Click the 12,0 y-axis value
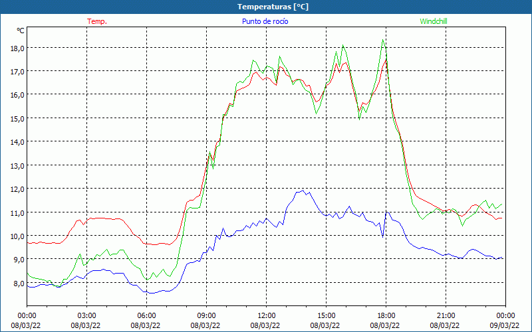This screenshot has height=332, width=532. [17, 189]
